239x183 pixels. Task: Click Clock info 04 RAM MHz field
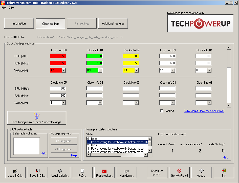coord(204,63)
